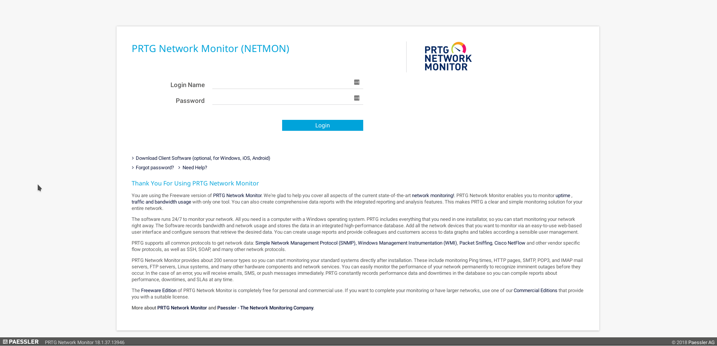The image size is (717, 346).
Task: Open traffic and bandwidth usage link
Action: coord(161,202)
